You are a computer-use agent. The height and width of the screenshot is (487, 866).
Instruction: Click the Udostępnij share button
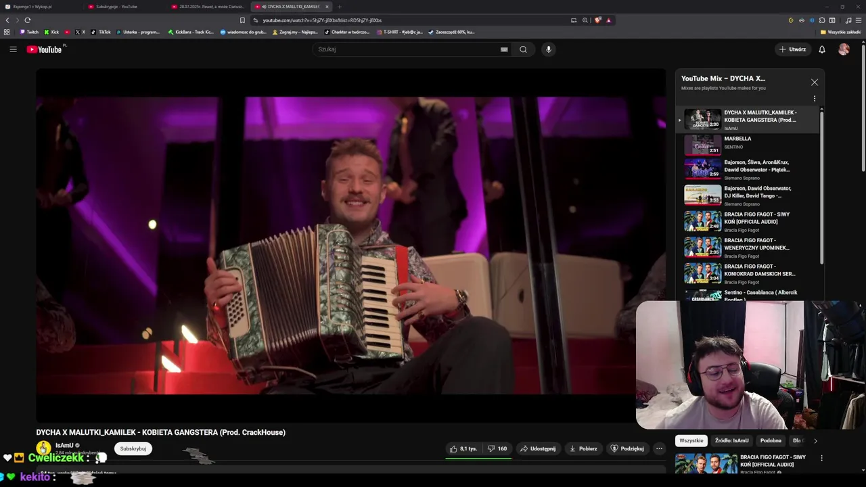(x=538, y=448)
